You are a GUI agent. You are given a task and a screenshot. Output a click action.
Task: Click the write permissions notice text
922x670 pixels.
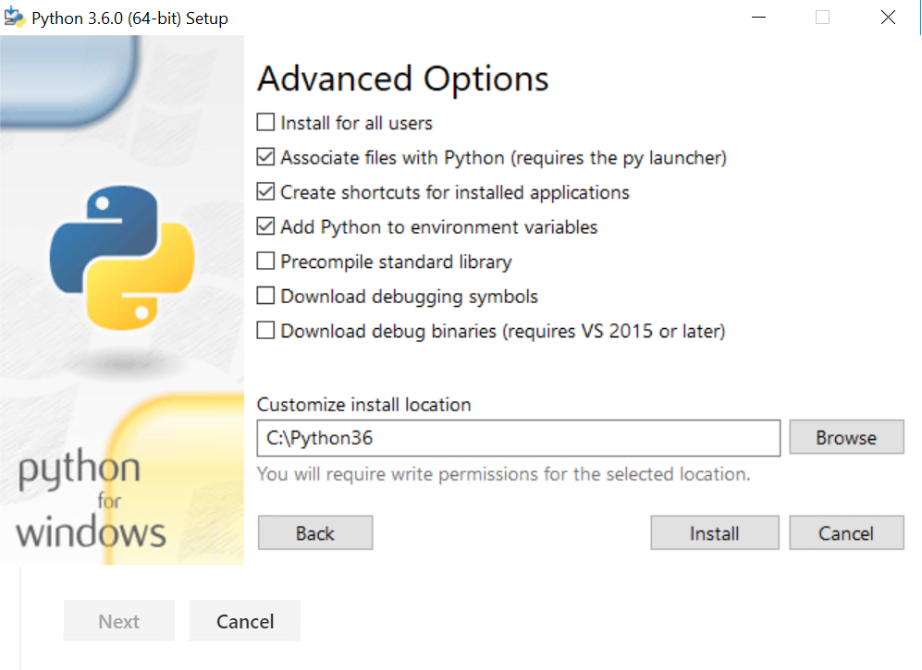pyautogui.click(x=504, y=474)
